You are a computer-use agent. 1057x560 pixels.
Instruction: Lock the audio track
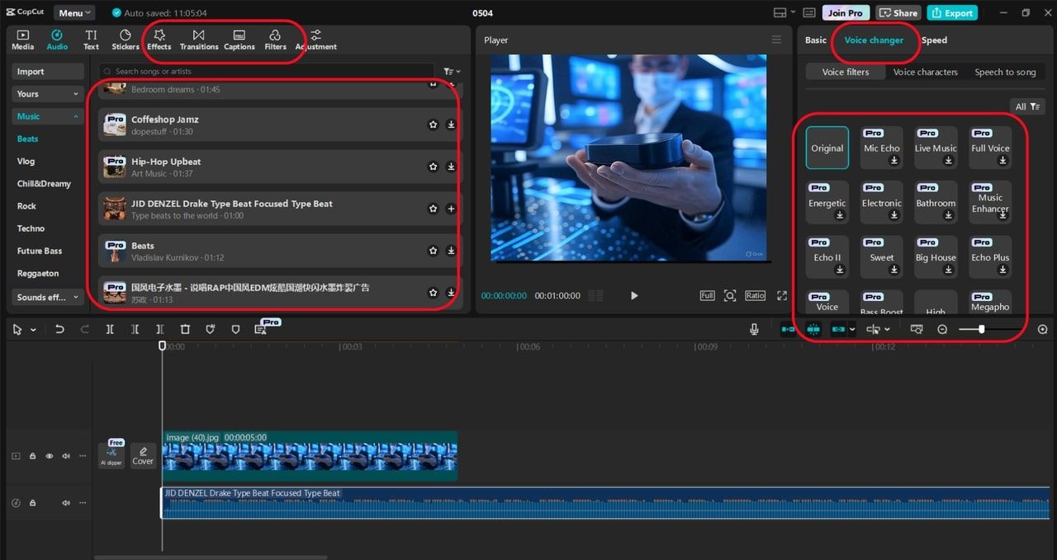pyautogui.click(x=33, y=502)
